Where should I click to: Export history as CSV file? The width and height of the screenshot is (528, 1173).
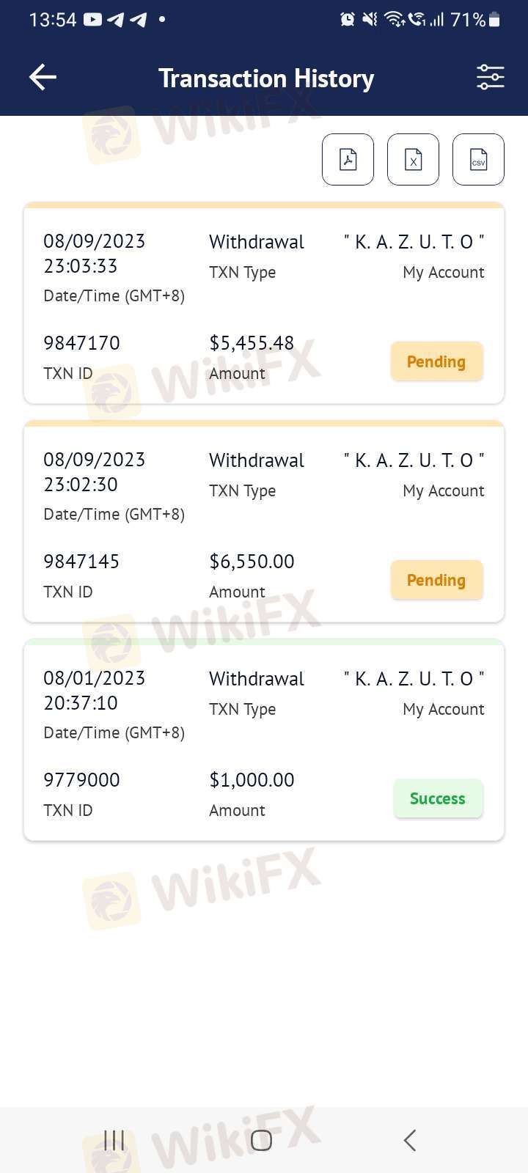point(478,159)
